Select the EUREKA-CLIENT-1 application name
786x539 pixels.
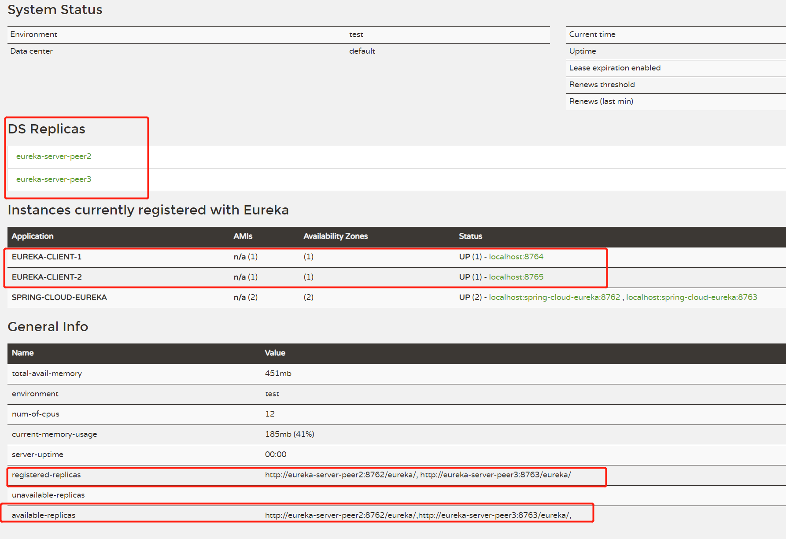(47, 257)
